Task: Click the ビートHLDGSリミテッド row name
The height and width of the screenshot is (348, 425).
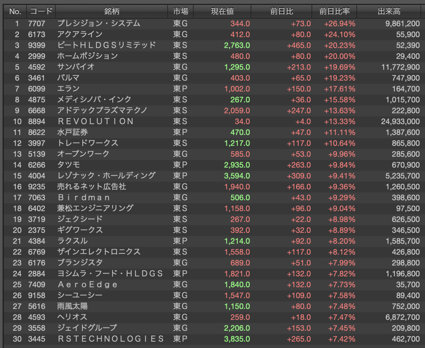Action: (x=107, y=45)
